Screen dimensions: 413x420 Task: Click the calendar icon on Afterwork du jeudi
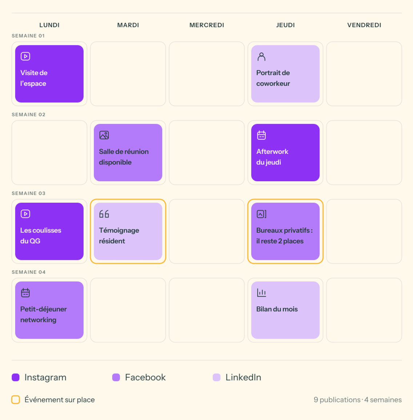[261, 135]
